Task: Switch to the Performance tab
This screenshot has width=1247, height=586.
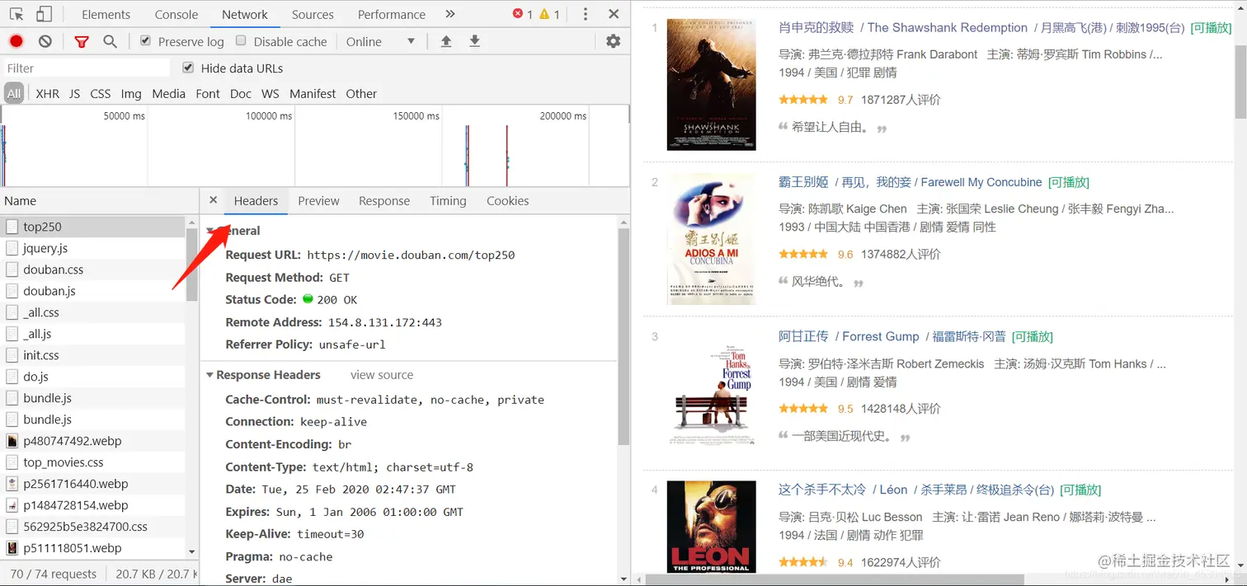Action: coord(392,14)
